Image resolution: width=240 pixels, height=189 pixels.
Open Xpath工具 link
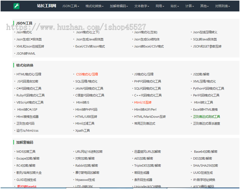point(83,131)
